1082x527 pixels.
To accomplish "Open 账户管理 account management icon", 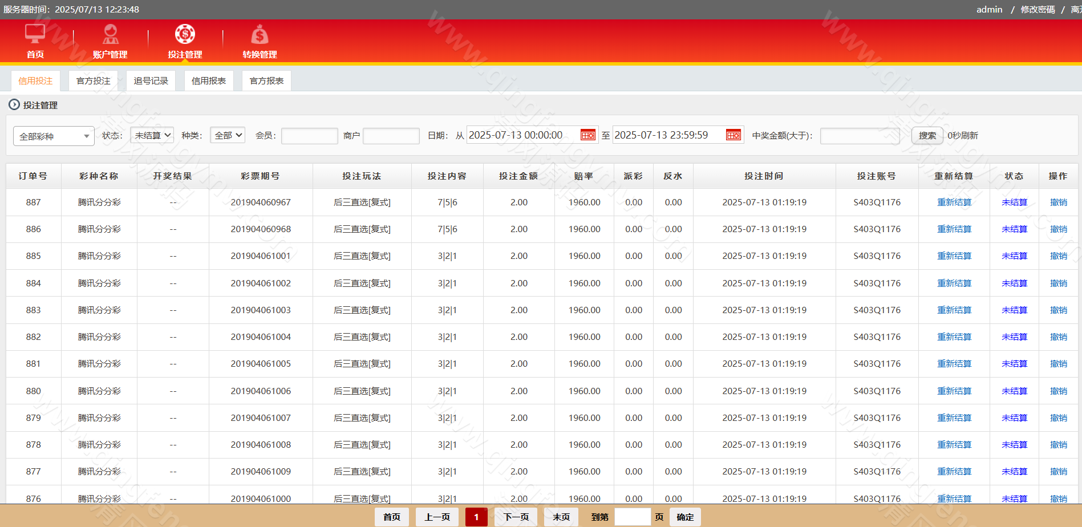I will (x=110, y=34).
